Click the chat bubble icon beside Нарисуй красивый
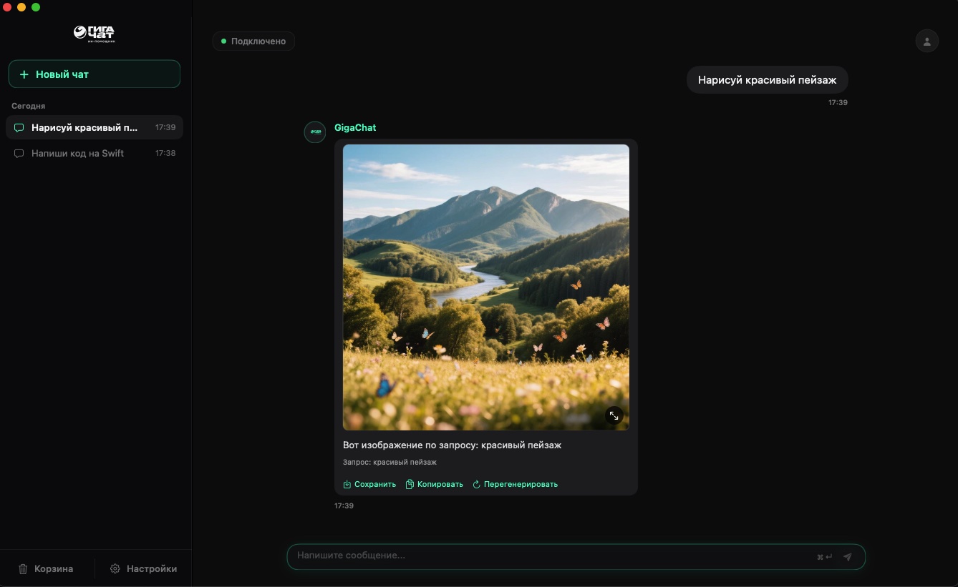 [x=19, y=127]
